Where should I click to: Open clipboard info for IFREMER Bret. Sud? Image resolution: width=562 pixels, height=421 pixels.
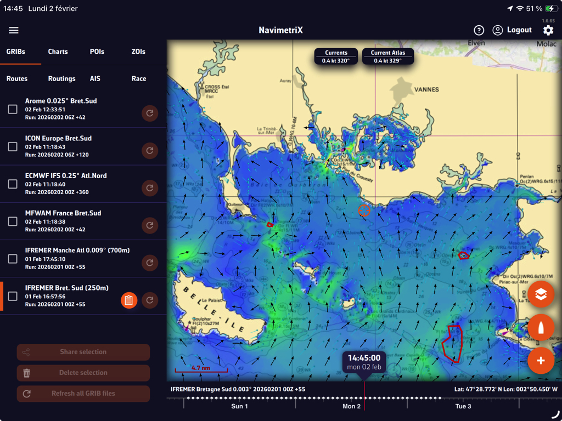(x=129, y=300)
